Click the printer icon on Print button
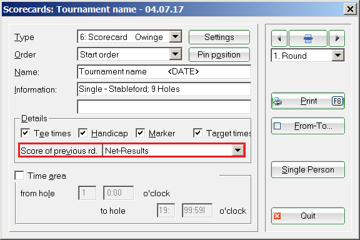The image size is (360, 240). click(x=277, y=101)
